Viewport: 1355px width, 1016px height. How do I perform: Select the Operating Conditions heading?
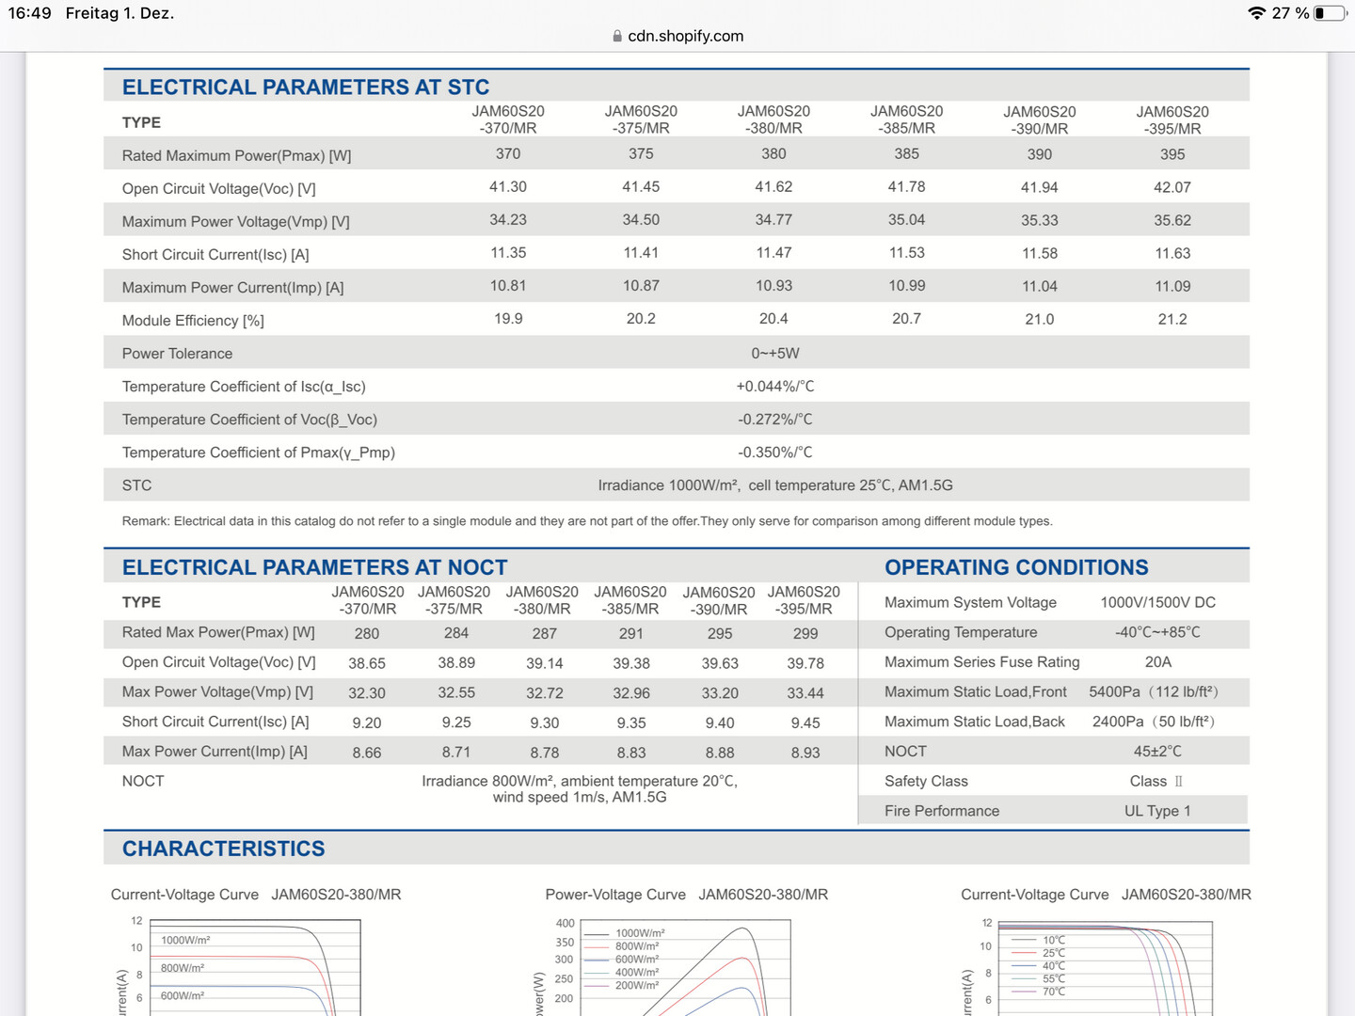tap(1016, 568)
